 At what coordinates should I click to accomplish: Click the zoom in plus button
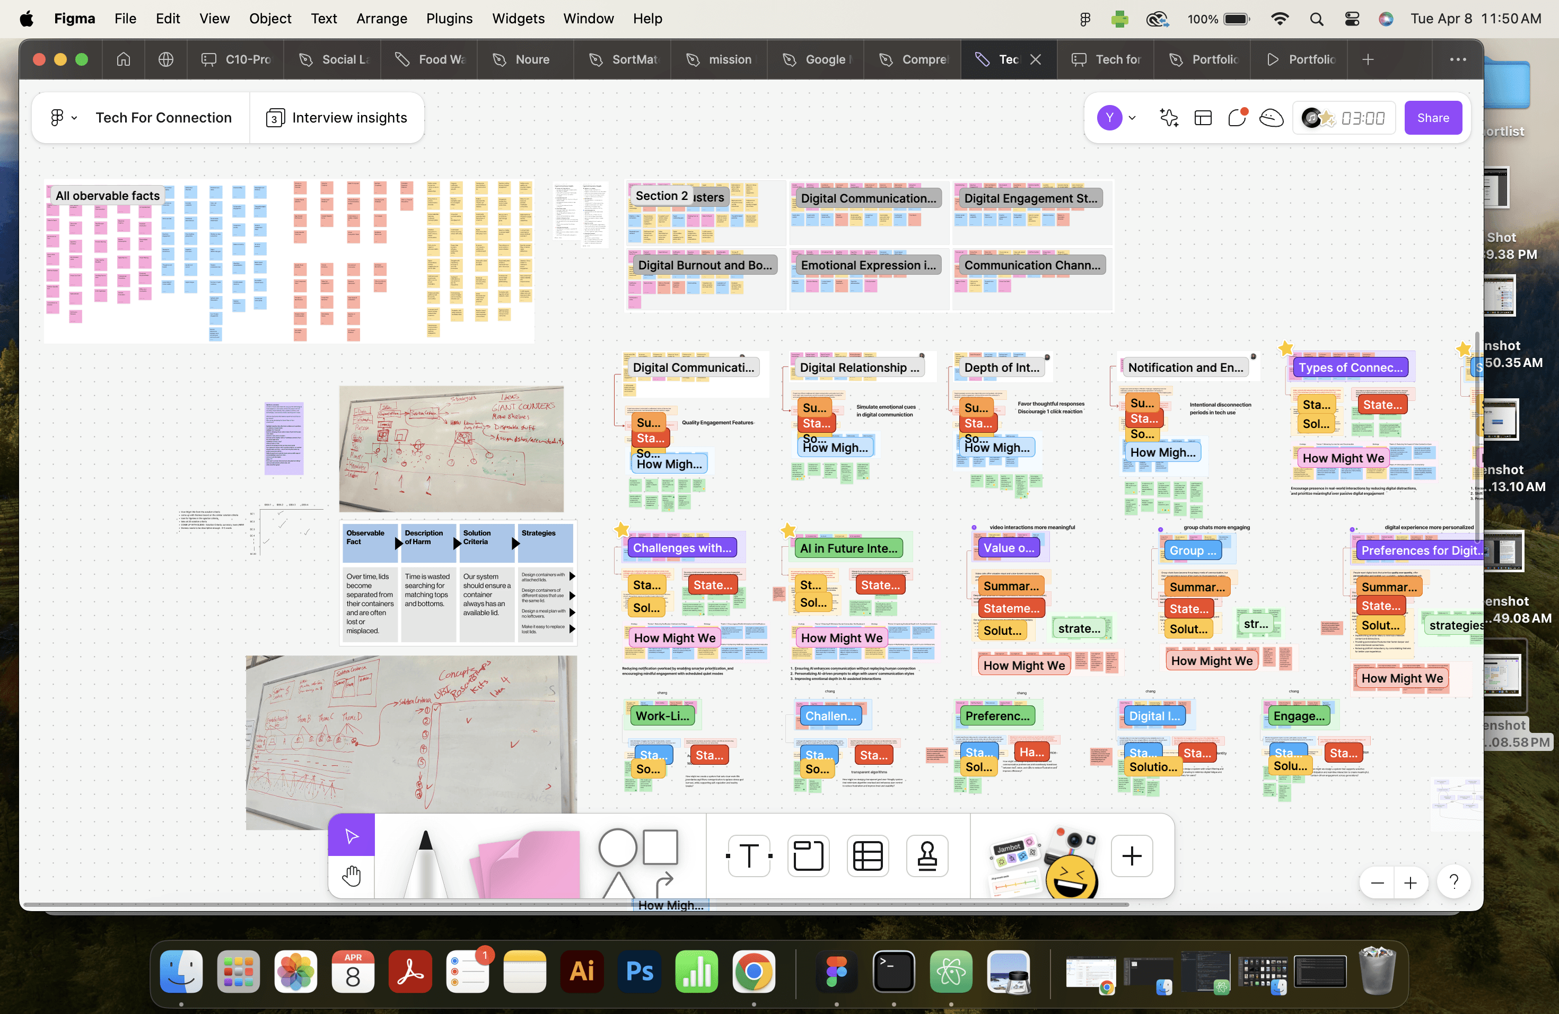(x=1409, y=883)
